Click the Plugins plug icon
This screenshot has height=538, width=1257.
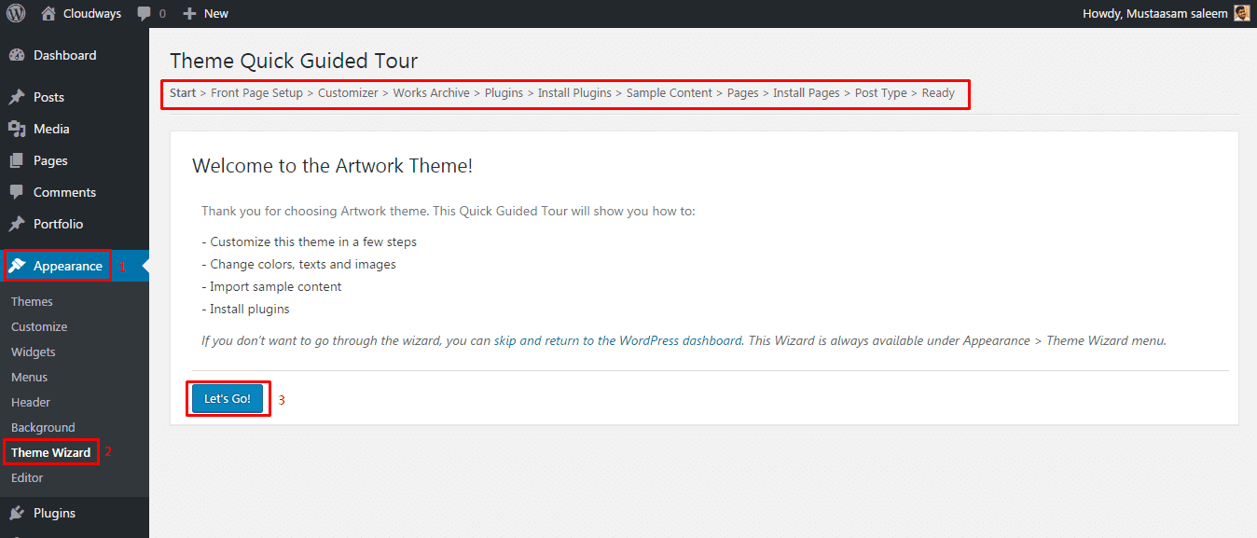coord(17,513)
